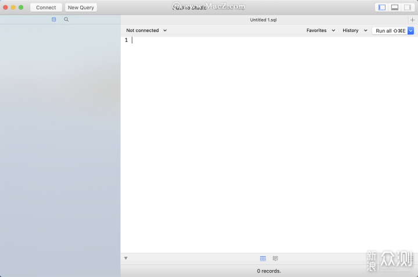Screen dimensions: 418x277
Task: Switch to the Untitled 1.sql tab
Action: coord(264,20)
